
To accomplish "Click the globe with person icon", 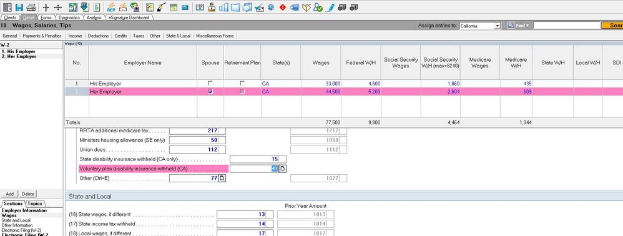I will point(135,7).
